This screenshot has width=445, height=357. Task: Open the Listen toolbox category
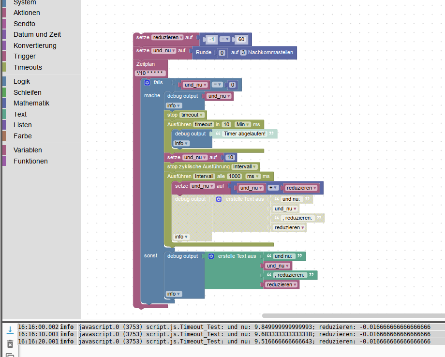coord(23,125)
